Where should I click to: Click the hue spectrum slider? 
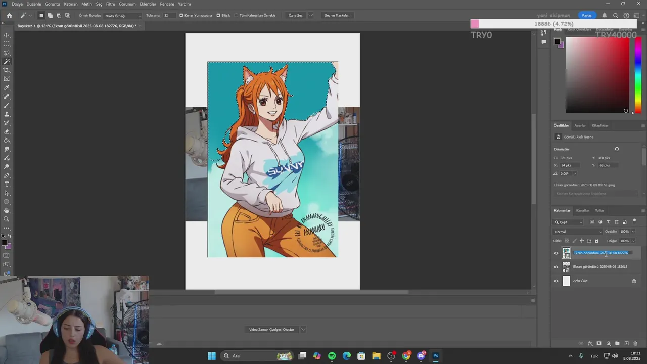pyautogui.click(x=638, y=75)
